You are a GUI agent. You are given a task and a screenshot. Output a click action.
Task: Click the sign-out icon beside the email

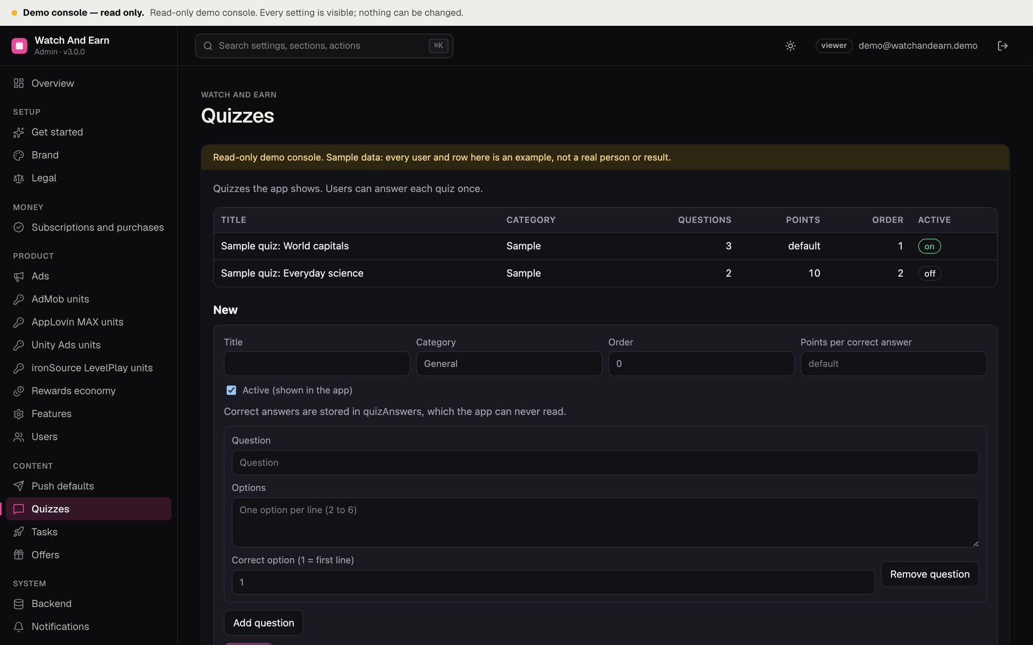(x=1002, y=46)
